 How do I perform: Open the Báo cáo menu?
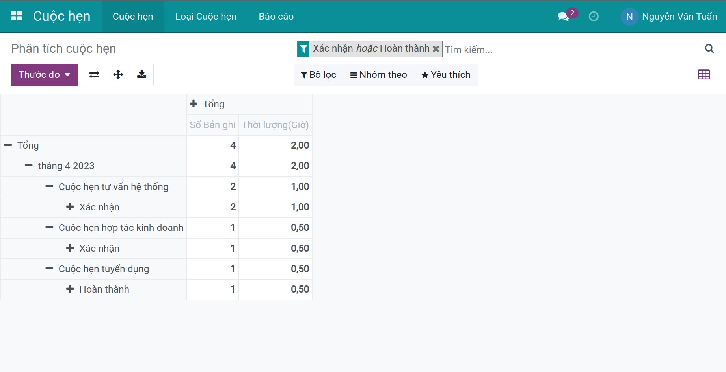pos(276,17)
